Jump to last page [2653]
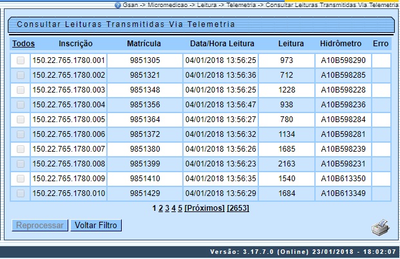Viewport: 400px width, 259px height. (x=238, y=208)
